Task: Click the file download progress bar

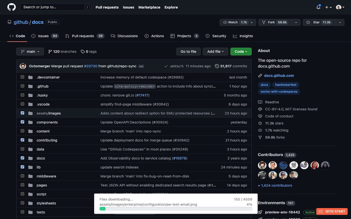Action: pos(175,208)
